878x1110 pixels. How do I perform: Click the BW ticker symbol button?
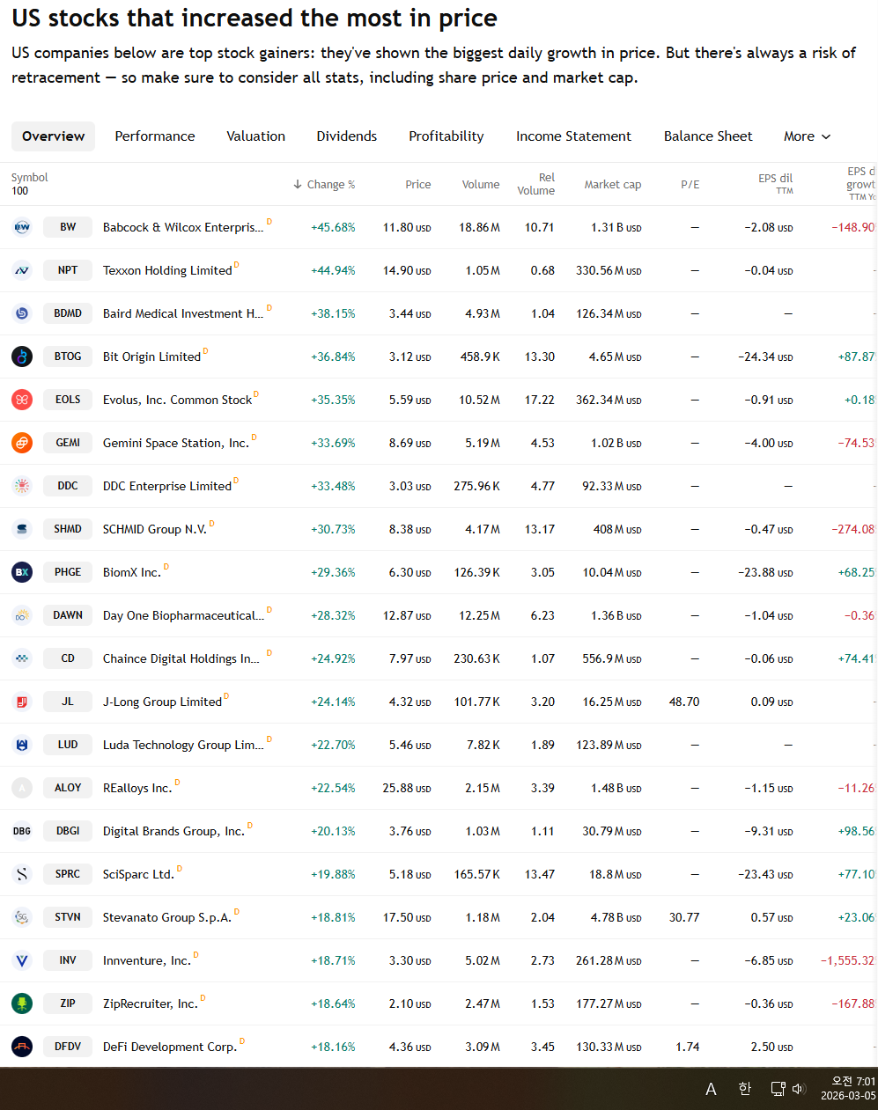click(68, 227)
